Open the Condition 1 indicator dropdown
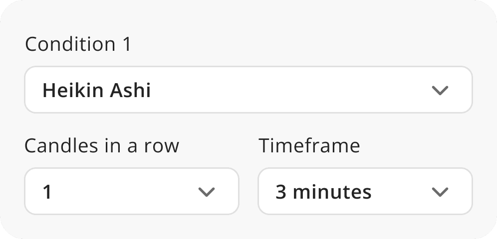The width and height of the screenshot is (497, 239). [x=248, y=90]
